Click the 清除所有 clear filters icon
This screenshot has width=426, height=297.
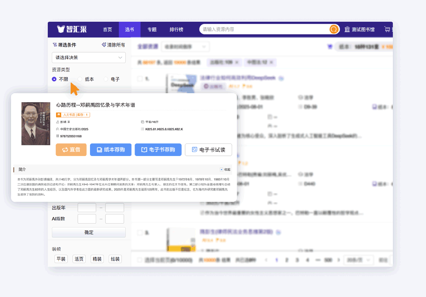coord(104,45)
